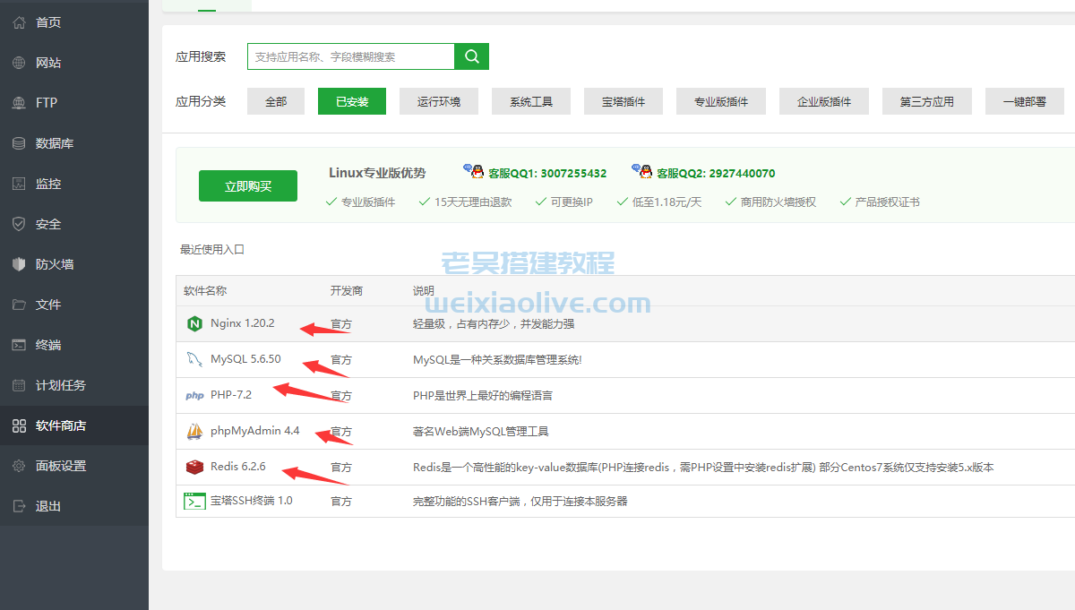
Task: Select the 系统工具 category filter
Action: tap(531, 101)
